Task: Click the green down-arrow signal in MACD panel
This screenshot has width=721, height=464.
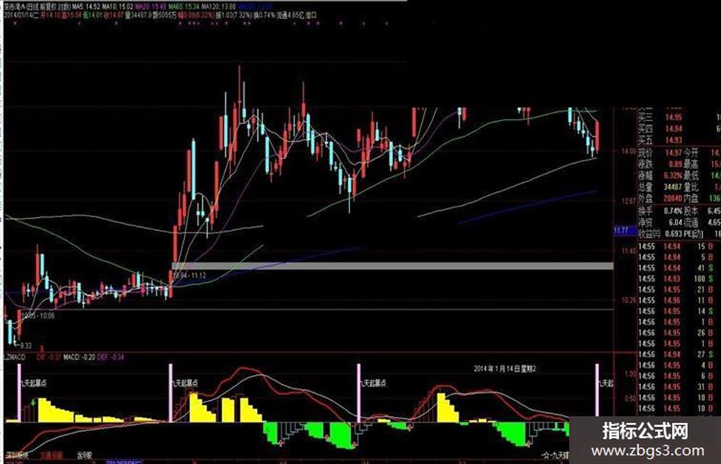Action: tap(33, 403)
